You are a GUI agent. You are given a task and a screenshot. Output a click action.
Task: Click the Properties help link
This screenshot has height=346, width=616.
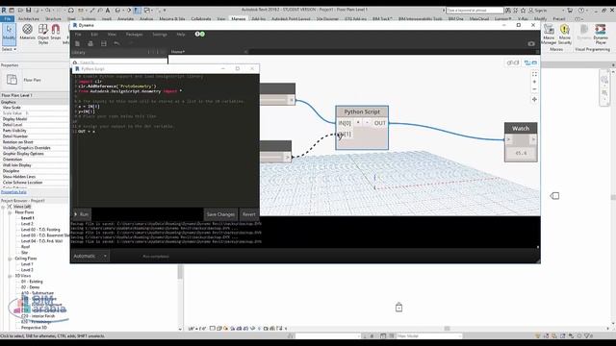pos(13,192)
